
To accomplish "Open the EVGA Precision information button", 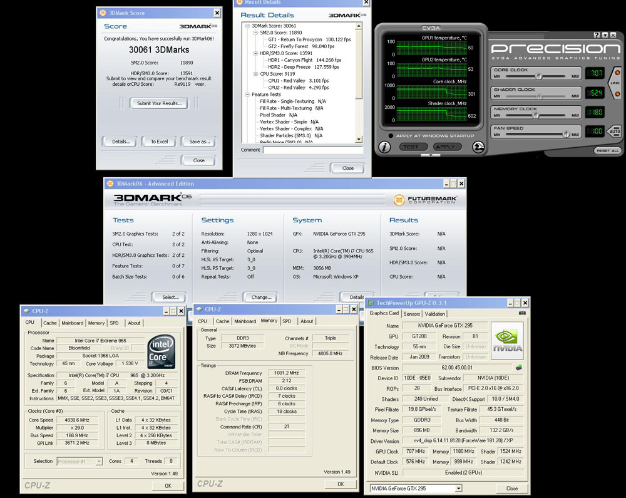I will point(384,147).
